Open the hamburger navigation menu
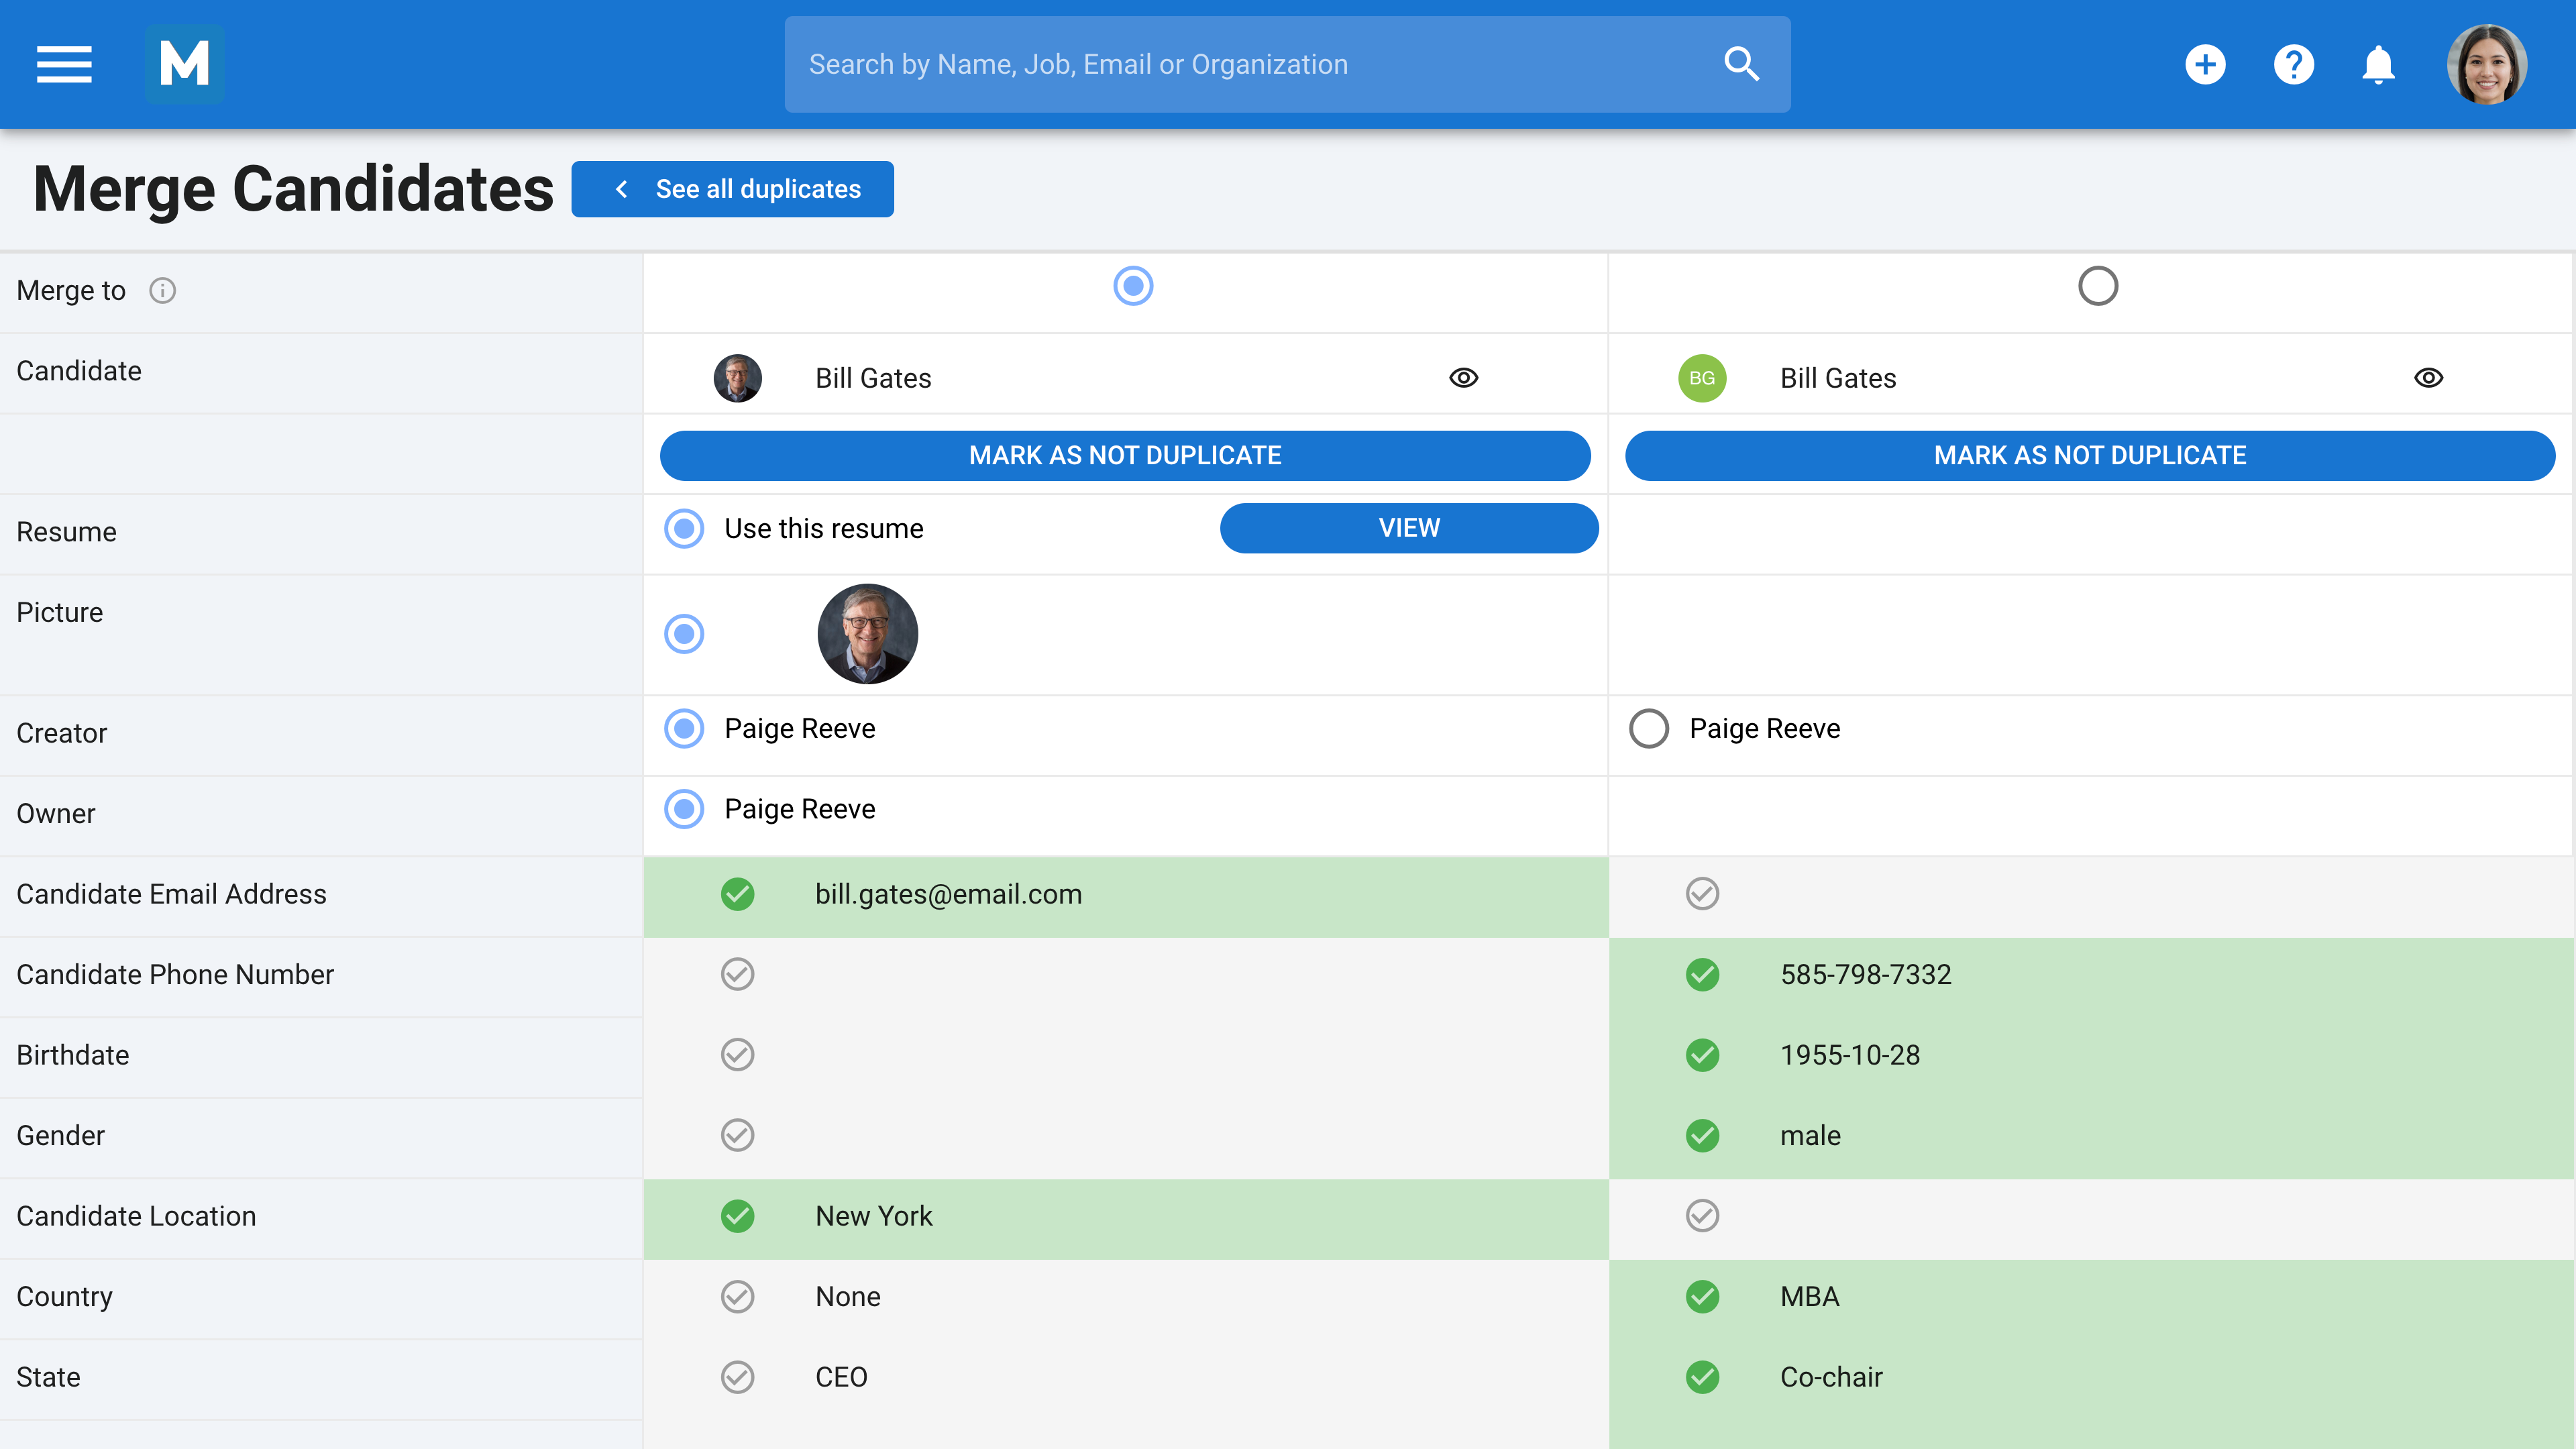2576x1449 pixels. [x=64, y=64]
